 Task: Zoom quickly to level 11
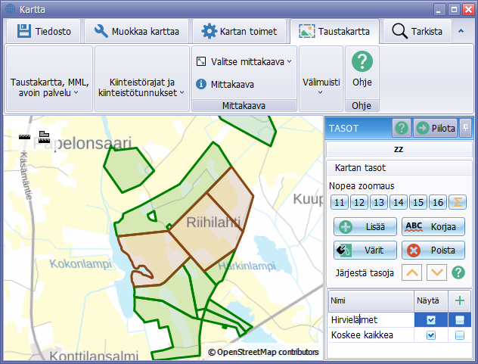coord(340,202)
